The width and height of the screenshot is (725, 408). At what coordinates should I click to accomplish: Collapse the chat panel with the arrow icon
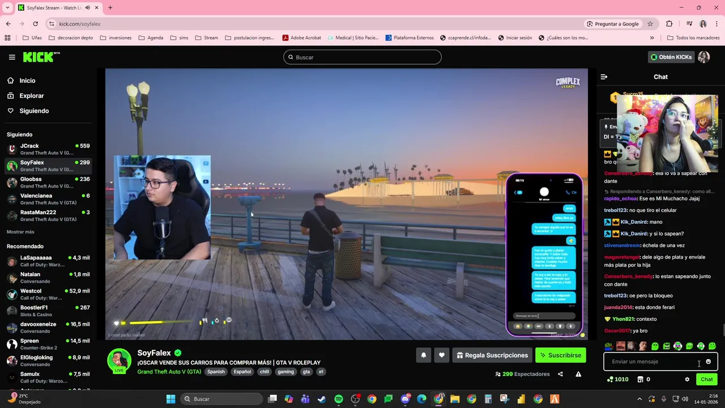coord(604,76)
